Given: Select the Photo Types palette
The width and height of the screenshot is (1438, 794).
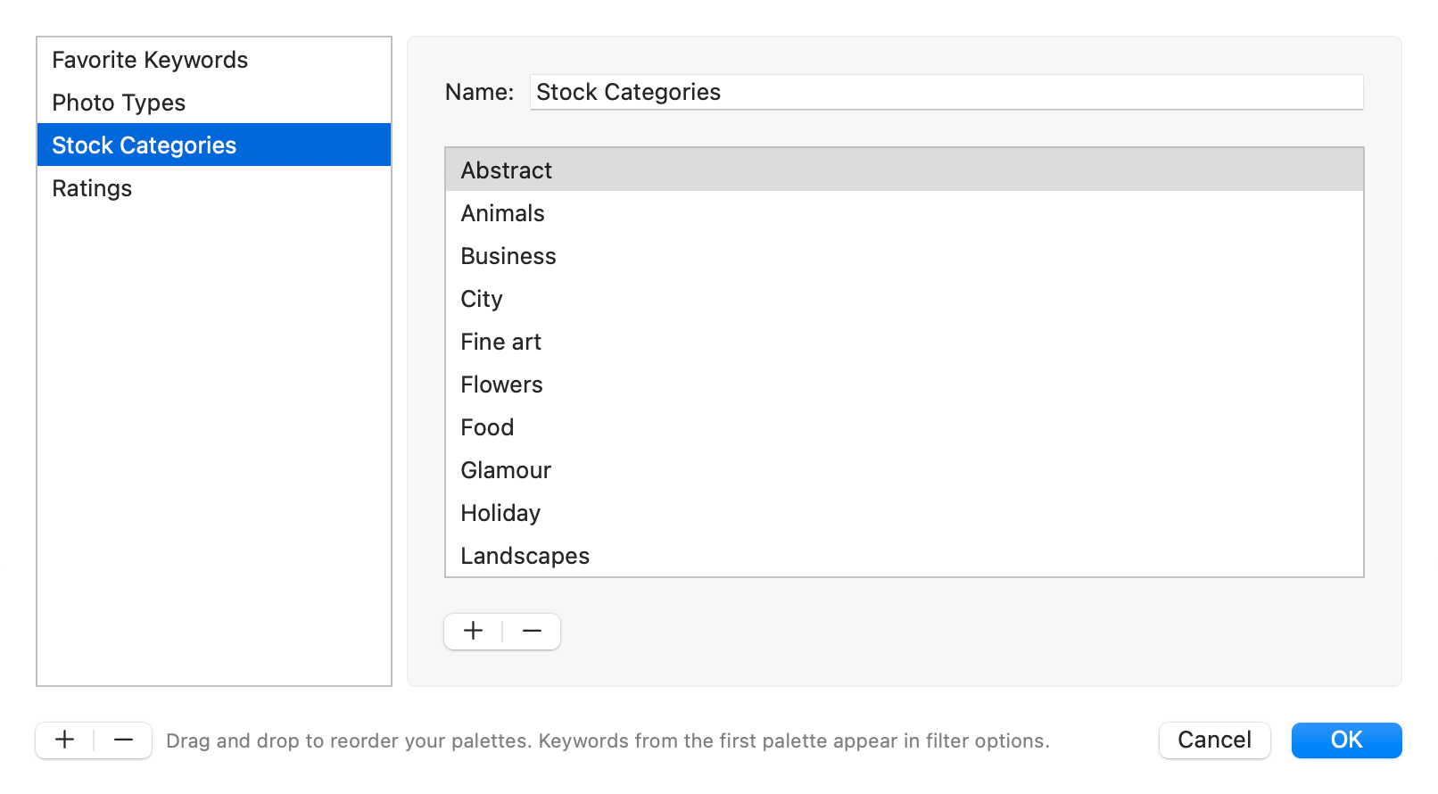Looking at the screenshot, I should coord(214,103).
